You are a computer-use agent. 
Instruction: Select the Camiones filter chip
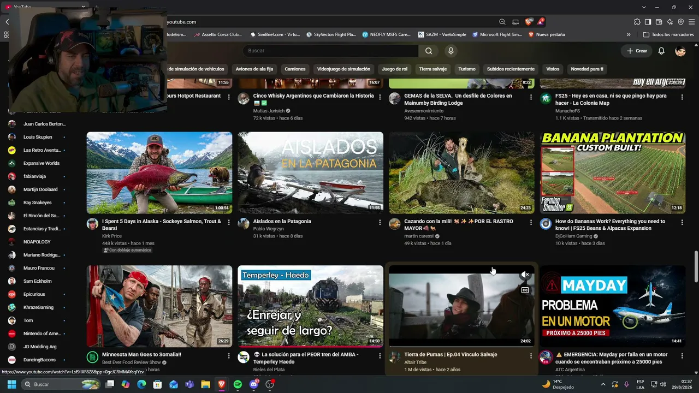point(295,69)
